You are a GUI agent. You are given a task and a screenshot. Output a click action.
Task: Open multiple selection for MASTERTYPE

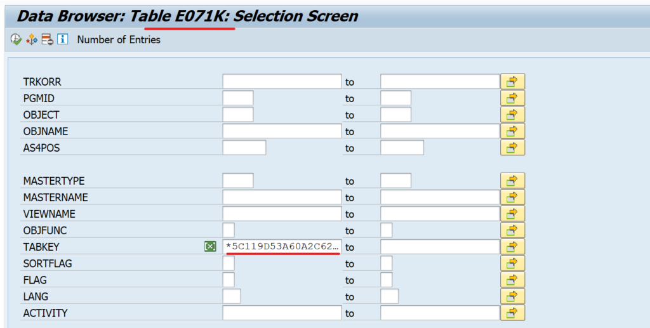[512, 180]
